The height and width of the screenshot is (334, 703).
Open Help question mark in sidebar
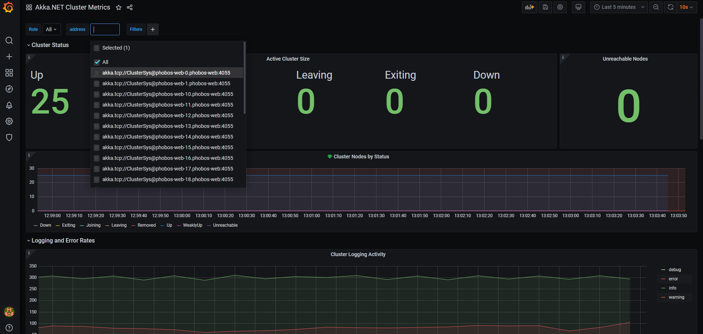[9, 328]
